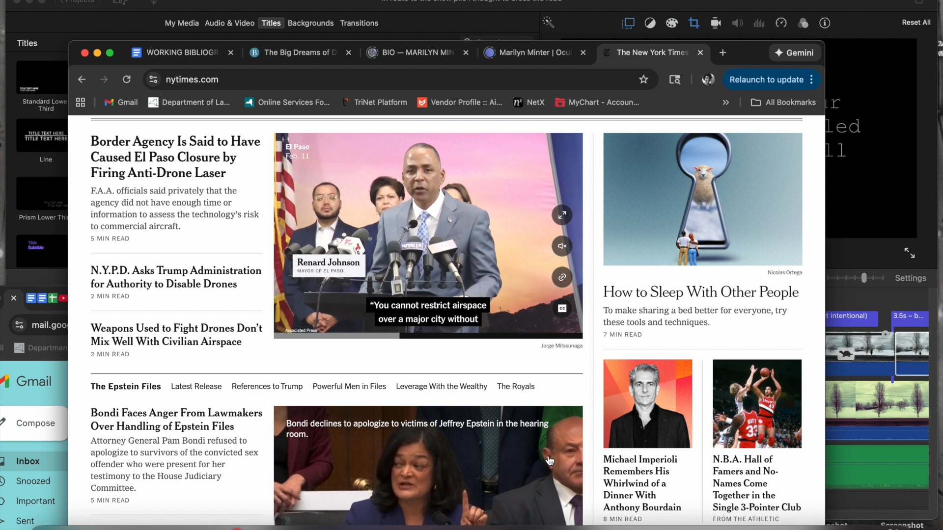This screenshot has height=530, width=943.
Task: Switch to WORKING BIBLIOGR browser tab
Action: pos(182,53)
